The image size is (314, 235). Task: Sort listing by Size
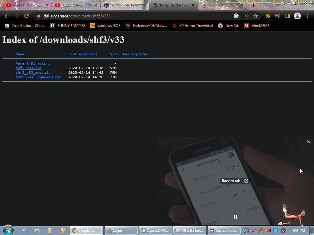[x=114, y=54]
